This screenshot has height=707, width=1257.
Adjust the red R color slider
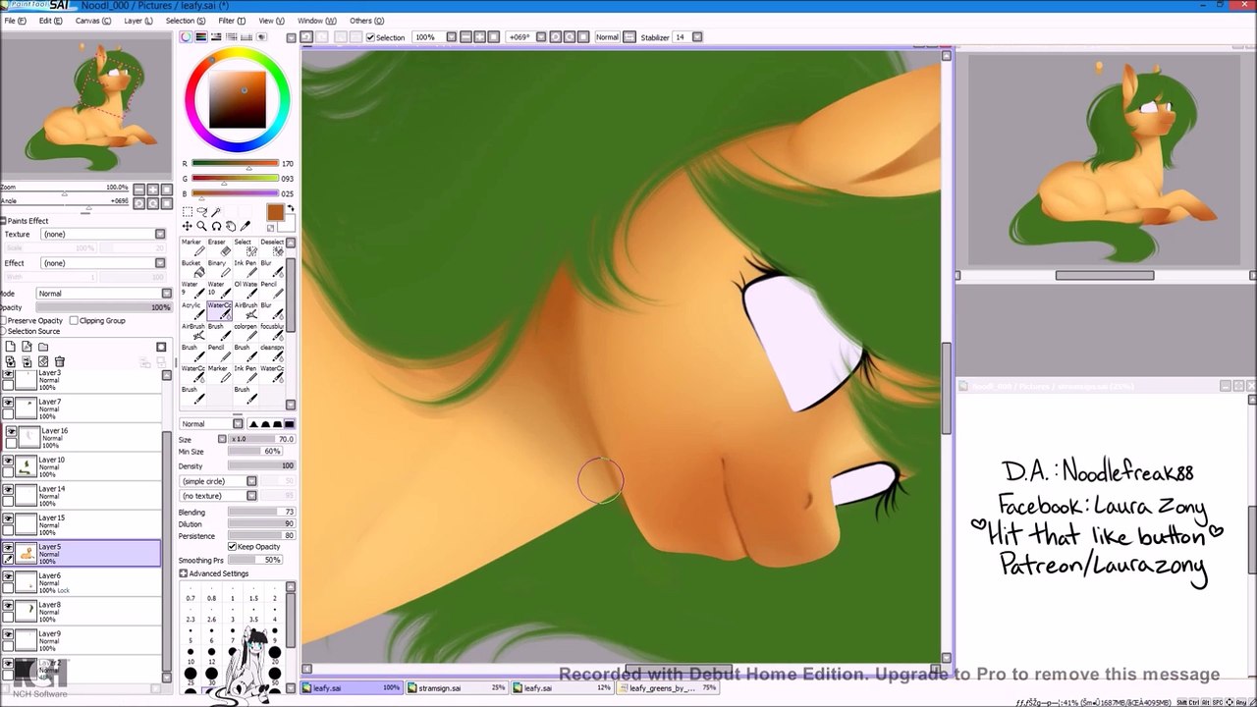coord(236,164)
